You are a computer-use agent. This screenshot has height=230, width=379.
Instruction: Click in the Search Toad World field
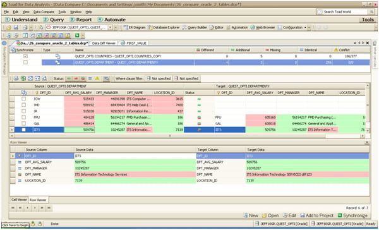click(343, 12)
